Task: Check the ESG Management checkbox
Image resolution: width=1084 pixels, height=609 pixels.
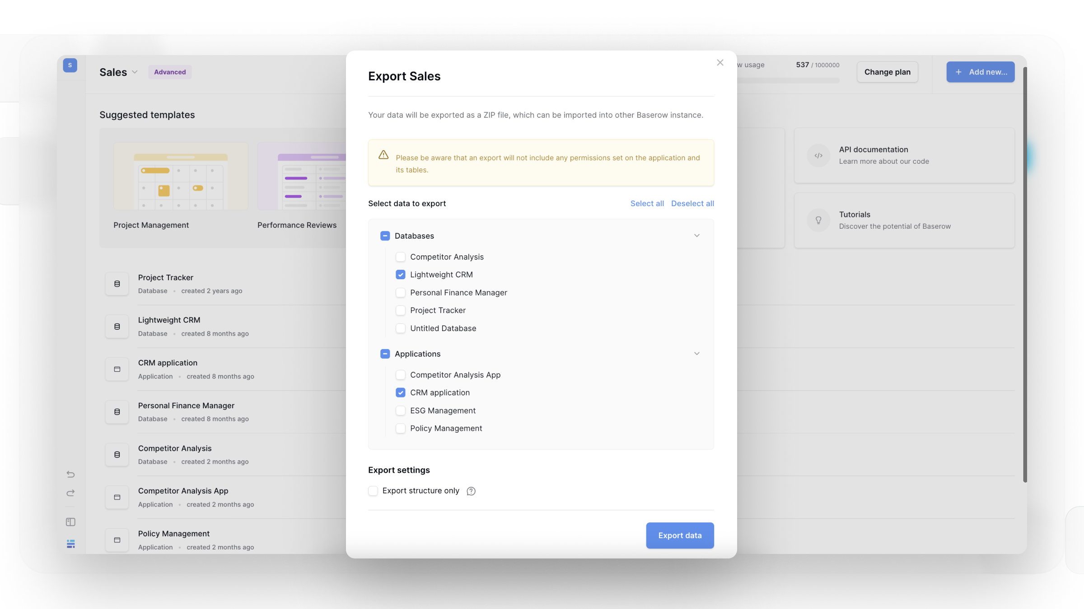Action: click(400, 411)
